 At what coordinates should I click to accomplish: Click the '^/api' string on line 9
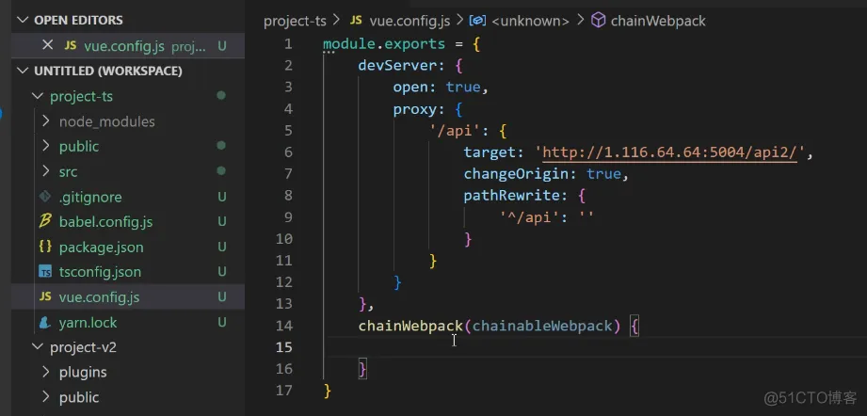(x=530, y=217)
